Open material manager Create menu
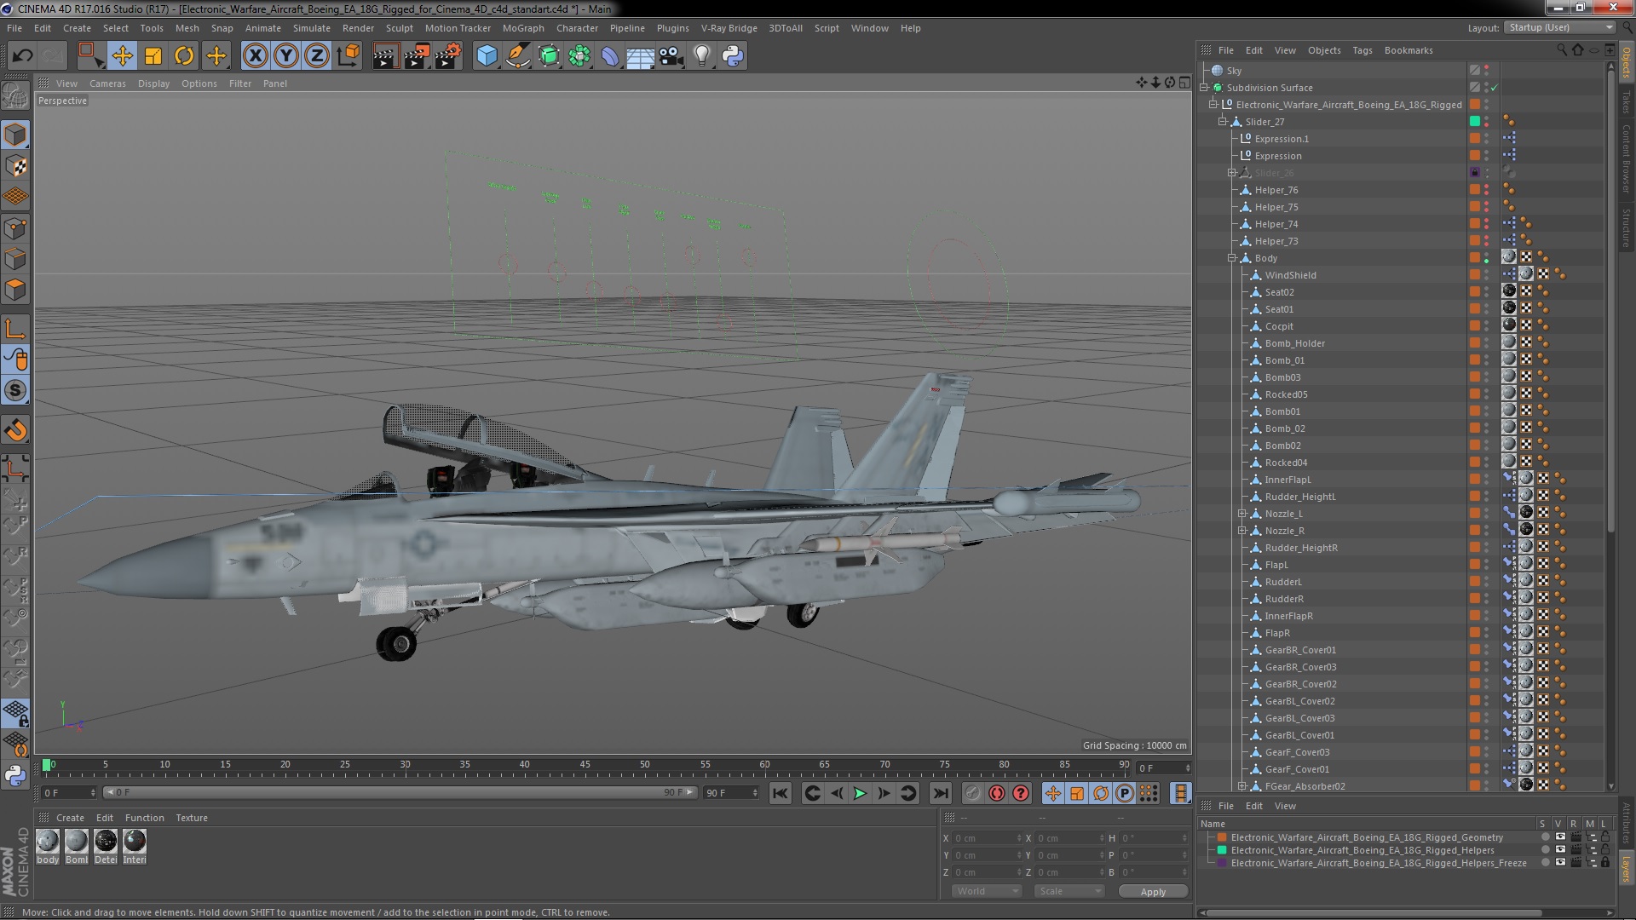 click(70, 818)
